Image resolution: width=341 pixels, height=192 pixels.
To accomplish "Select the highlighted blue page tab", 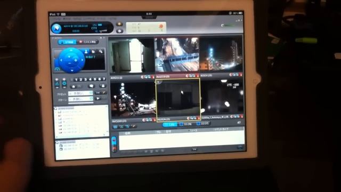I will point(170,124).
